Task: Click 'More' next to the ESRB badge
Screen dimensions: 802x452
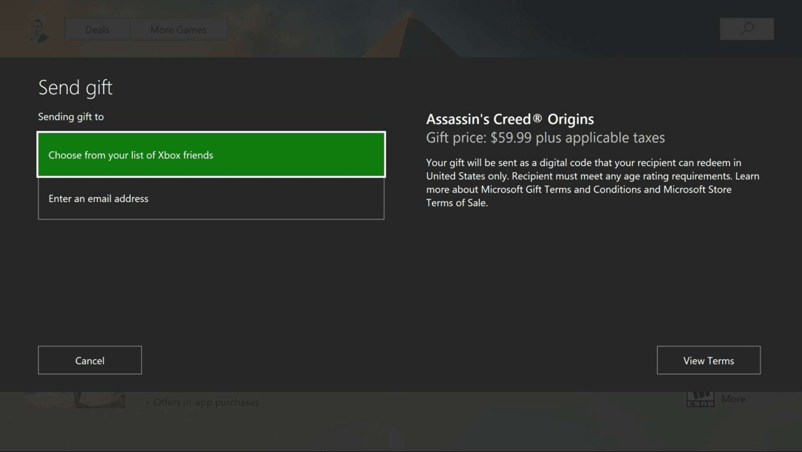Action: pos(733,398)
